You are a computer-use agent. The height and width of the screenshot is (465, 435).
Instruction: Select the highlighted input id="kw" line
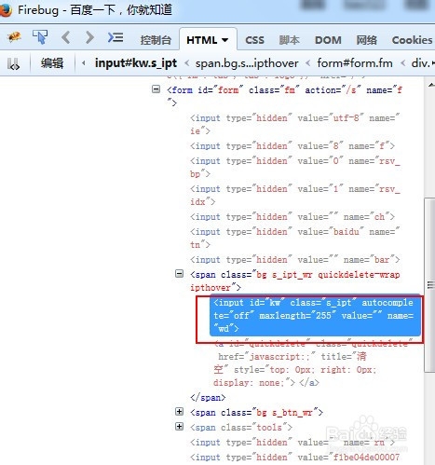[x=315, y=315]
